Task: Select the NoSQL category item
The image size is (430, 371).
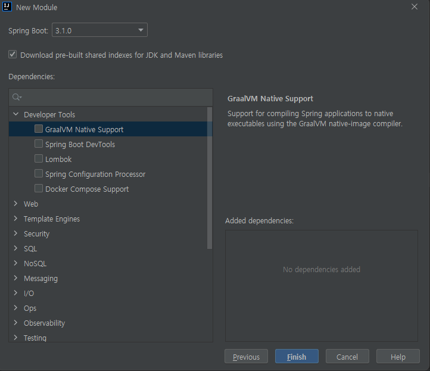Action: click(35, 263)
